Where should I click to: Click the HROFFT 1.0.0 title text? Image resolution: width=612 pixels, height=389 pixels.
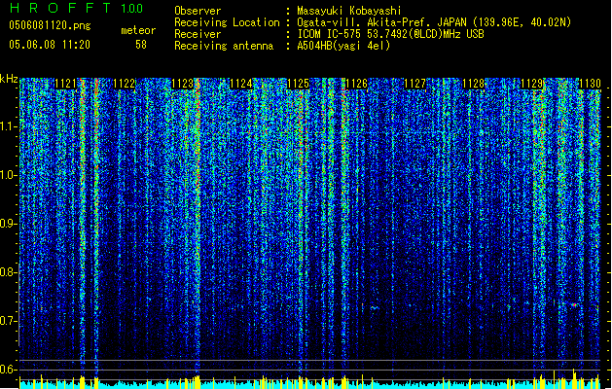coord(76,8)
